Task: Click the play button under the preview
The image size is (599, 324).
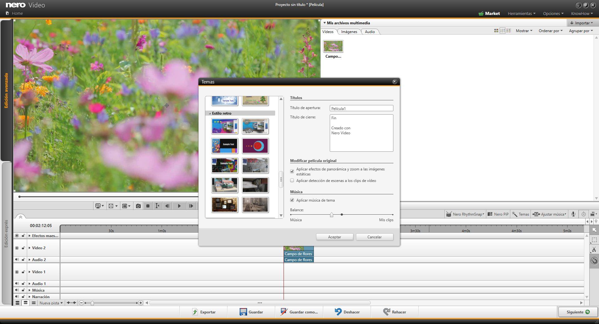Action: (179, 206)
